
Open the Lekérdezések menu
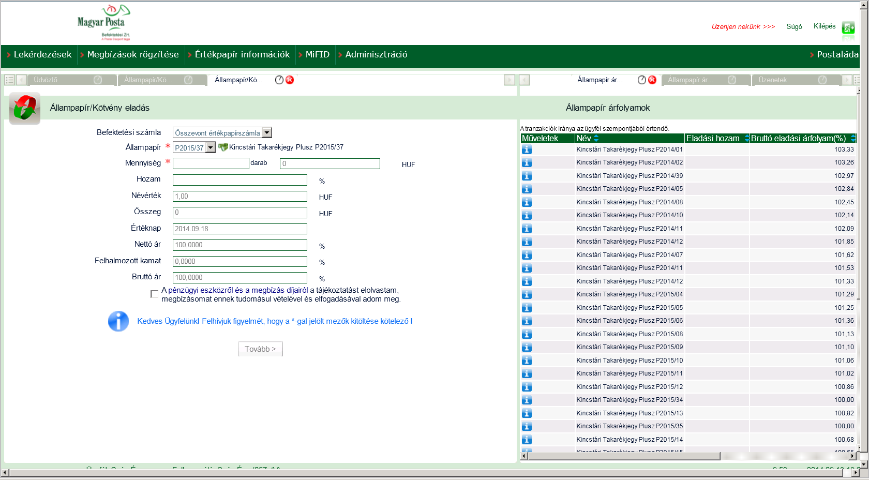click(x=42, y=54)
